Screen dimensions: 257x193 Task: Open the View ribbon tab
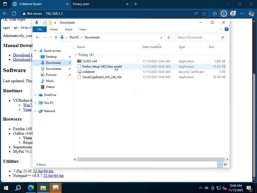[x=83, y=29]
